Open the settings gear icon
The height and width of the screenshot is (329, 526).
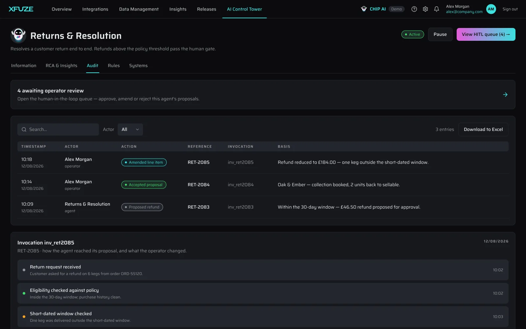[x=425, y=9]
